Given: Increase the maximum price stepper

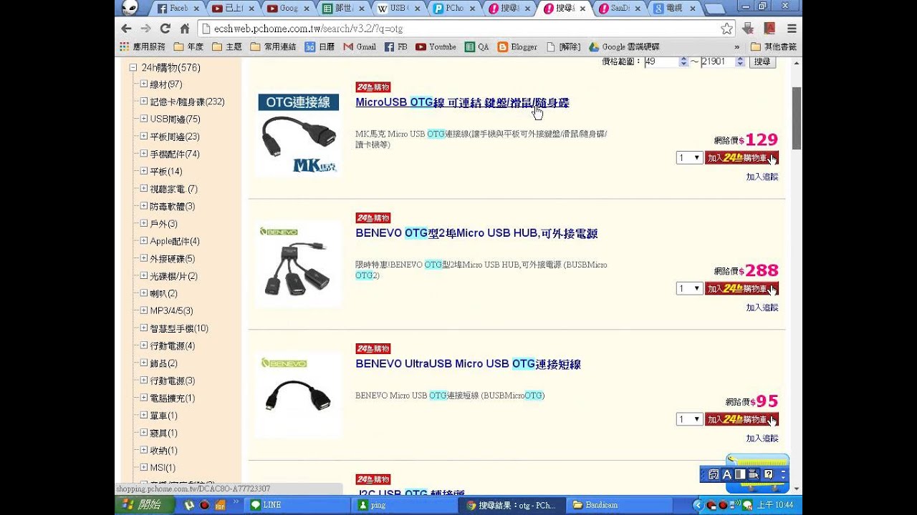Looking at the screenshot, I should pyautogui.click(x=739, y=59).
